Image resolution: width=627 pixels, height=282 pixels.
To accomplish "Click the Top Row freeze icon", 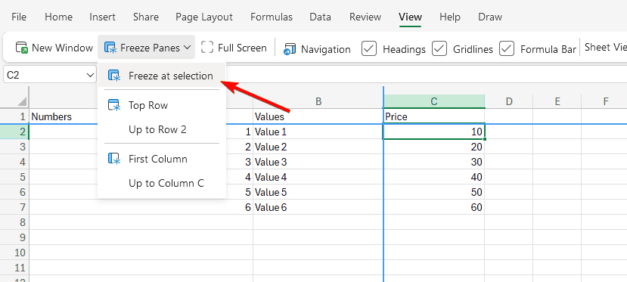I will coord(114,105).
